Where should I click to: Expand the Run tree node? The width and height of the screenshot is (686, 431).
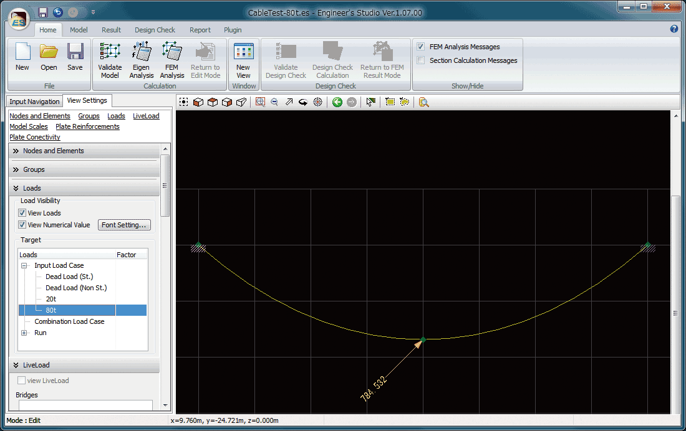pos(24,333)
